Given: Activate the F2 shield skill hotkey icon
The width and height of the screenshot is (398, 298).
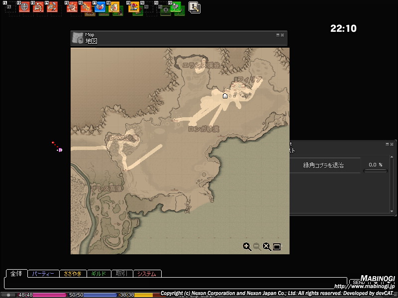Looking at the screenshot, I should (x=24, y=7).
